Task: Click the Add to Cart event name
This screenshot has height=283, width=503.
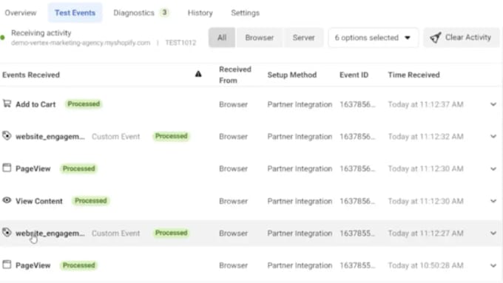Action: (x=36, y=104)
